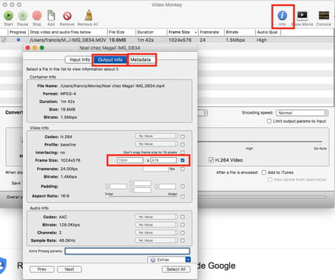This screenshot has width=335, height=280.
Task: Open the Encoding speed Normal dropdown
Action: [302, 113]
